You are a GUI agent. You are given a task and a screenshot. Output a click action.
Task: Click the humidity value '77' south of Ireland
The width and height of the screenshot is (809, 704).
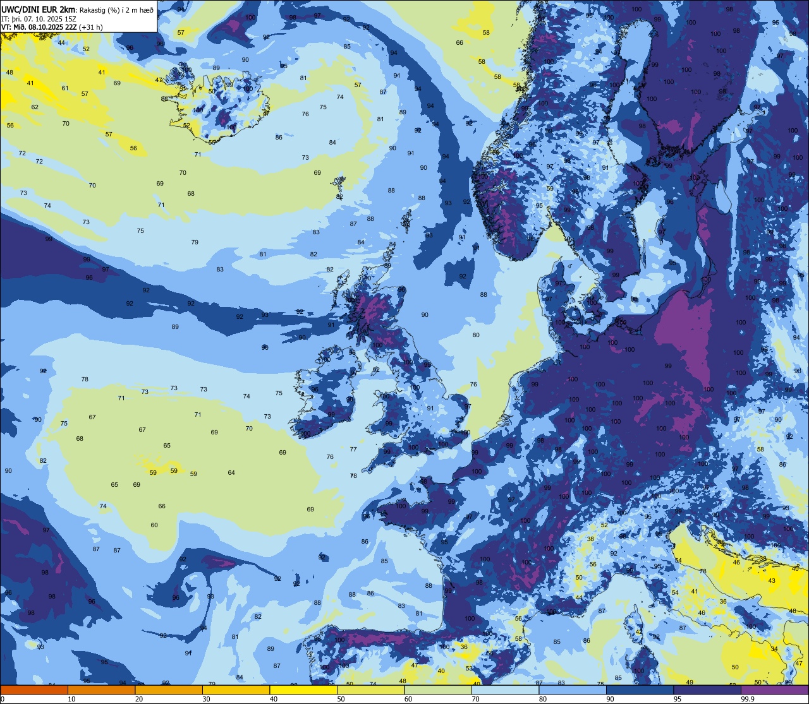[x=353, y=449]
